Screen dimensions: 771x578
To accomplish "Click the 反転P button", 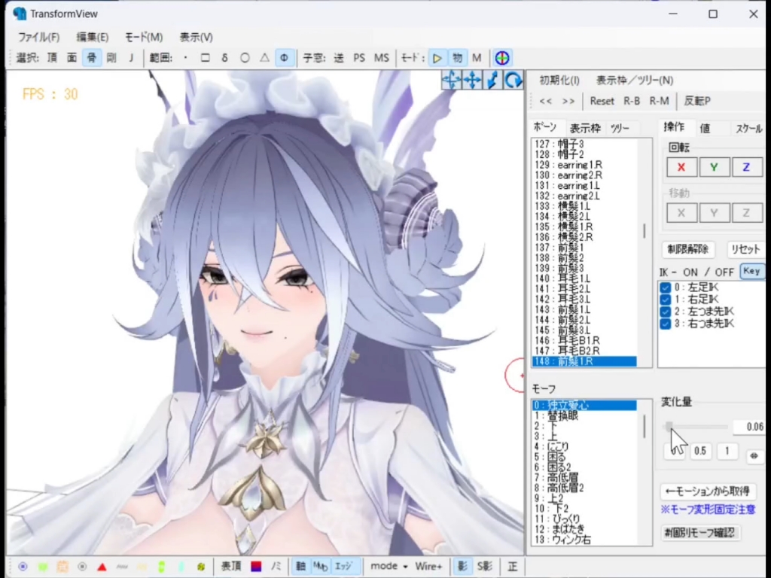I will click(x=697, y=101).
